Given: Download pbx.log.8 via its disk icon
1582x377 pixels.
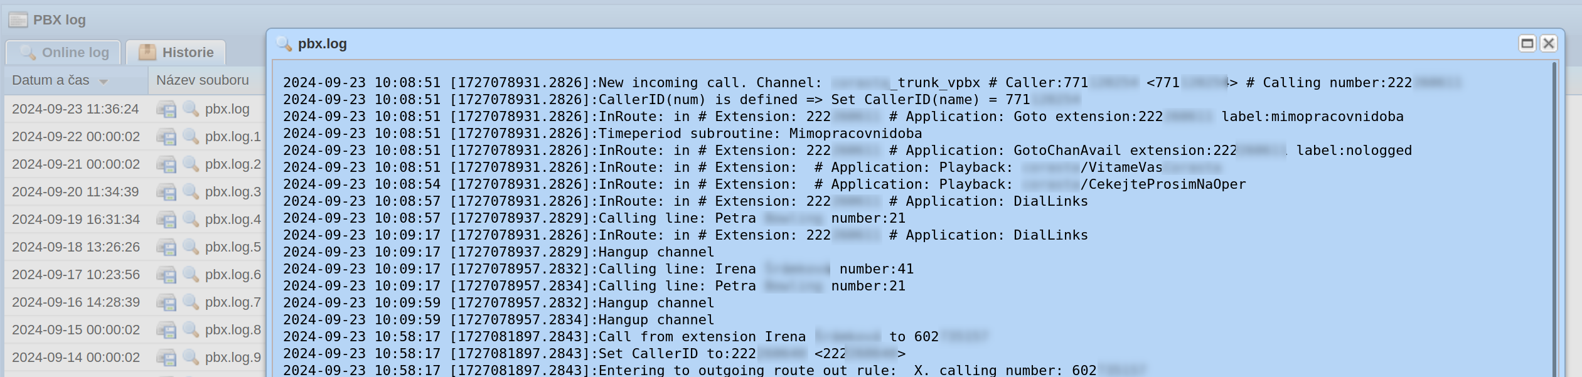Looking at the screenshot, I should (x=166, y=330).
